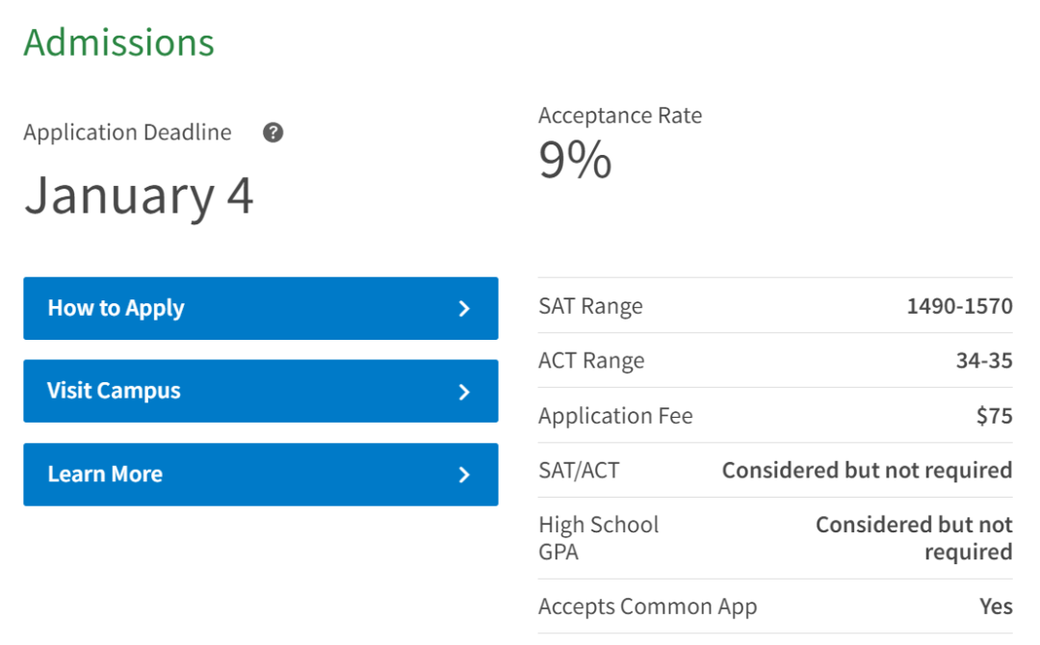Screen dimensions: 1040x645
Task: Click the Application Deadline label
Action: (127, 133)
